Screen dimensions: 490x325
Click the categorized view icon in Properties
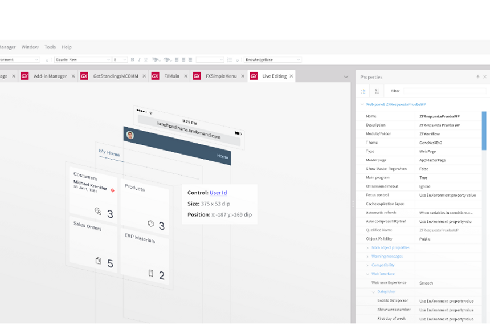click(364, 91)
